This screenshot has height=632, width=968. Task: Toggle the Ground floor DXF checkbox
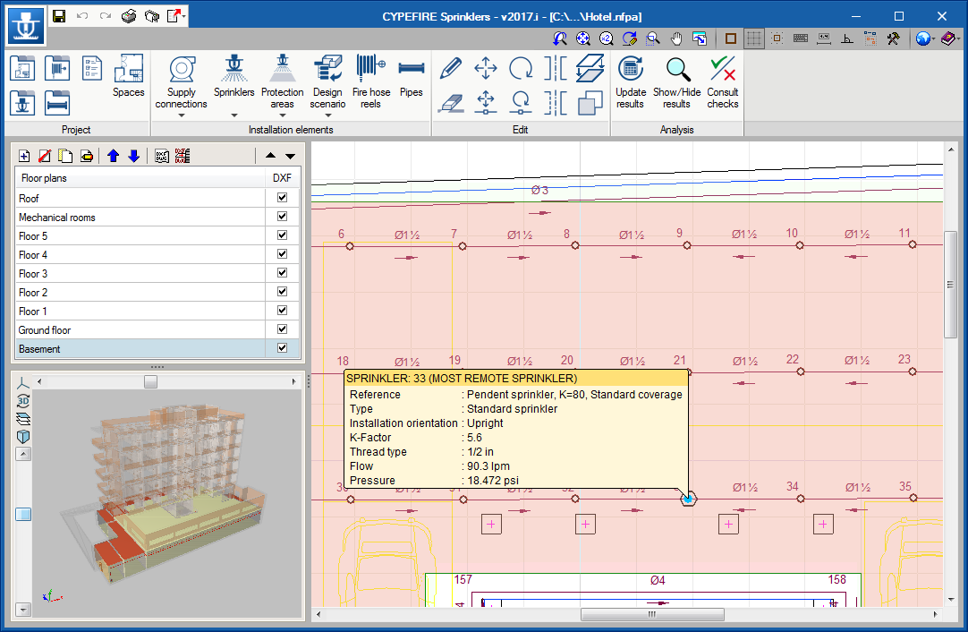tap(283, 329)
